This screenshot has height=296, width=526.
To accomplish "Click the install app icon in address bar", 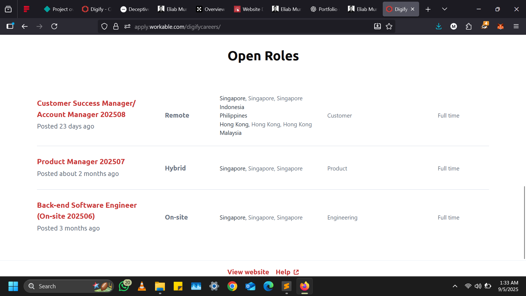I will coord(378,26).
